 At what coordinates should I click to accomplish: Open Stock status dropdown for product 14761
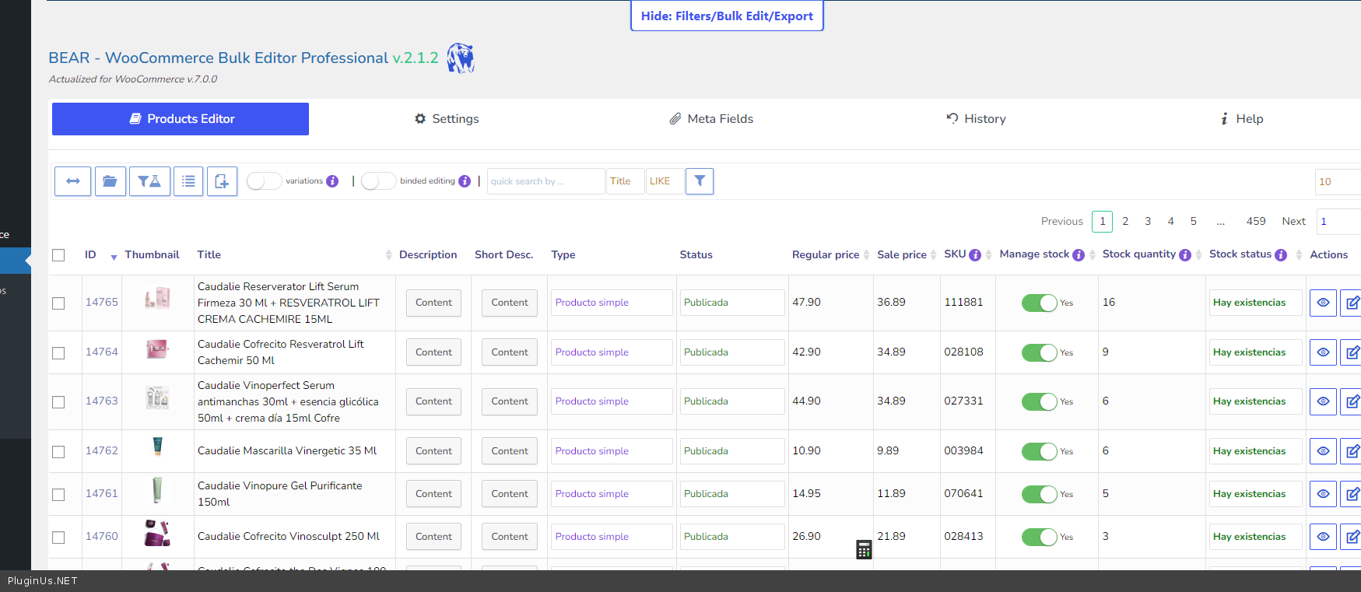click(1254, 494)
